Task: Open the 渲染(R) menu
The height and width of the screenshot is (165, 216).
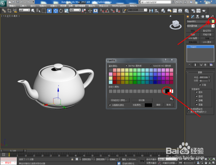Action: 92,6
